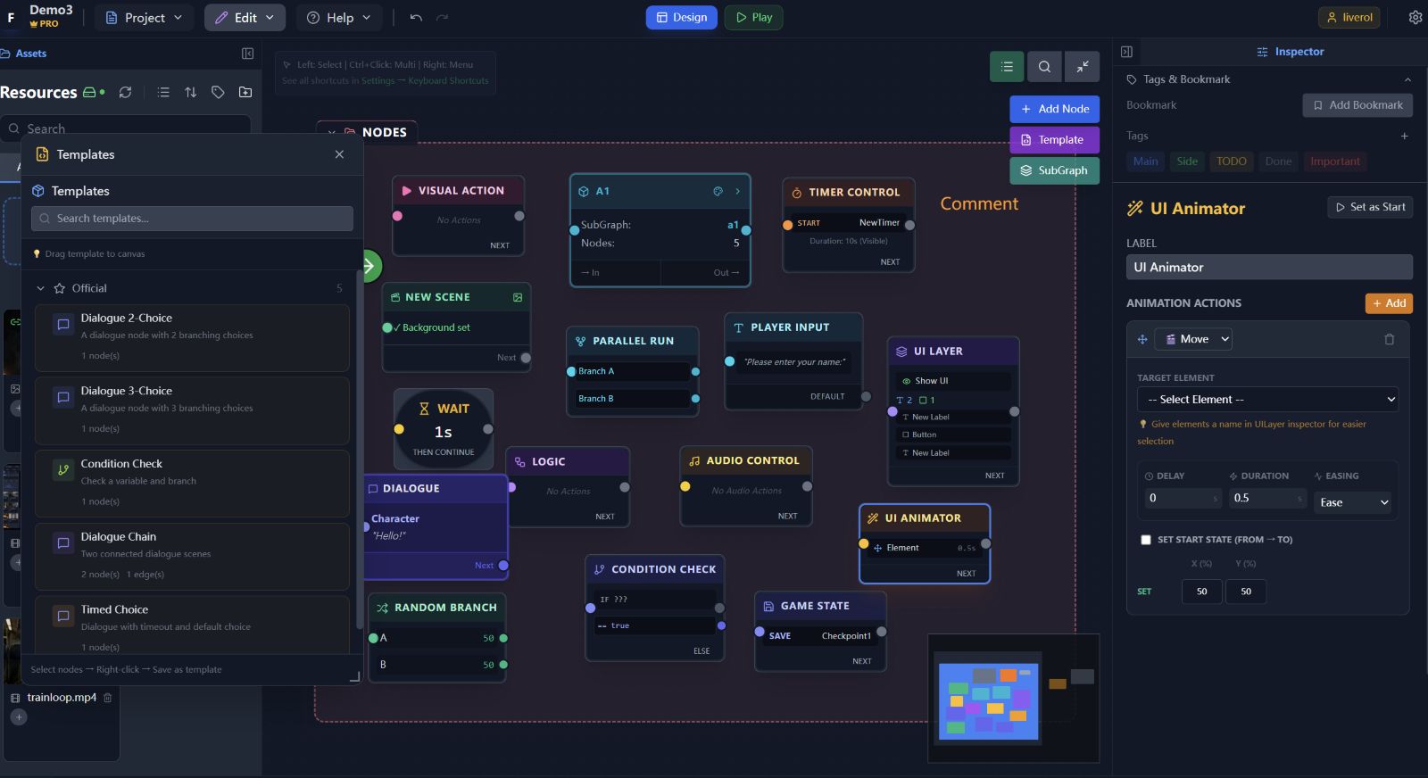Open the Select Element dropdown

[1267, 400]
